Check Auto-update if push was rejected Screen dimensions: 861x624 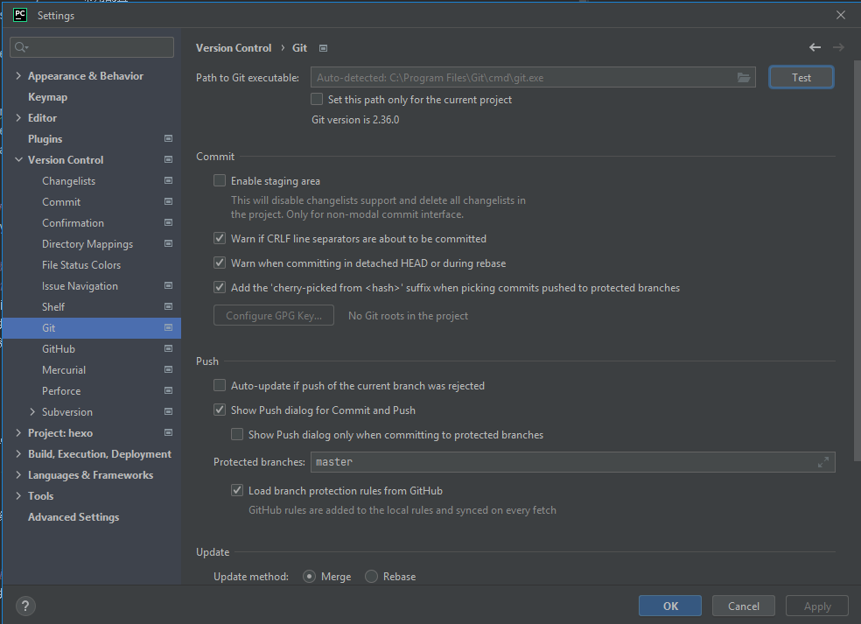(x=220, y=385)
